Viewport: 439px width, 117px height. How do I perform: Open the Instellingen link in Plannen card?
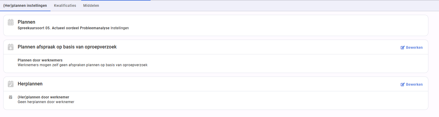pyautogui.click(x=120, y=28)
